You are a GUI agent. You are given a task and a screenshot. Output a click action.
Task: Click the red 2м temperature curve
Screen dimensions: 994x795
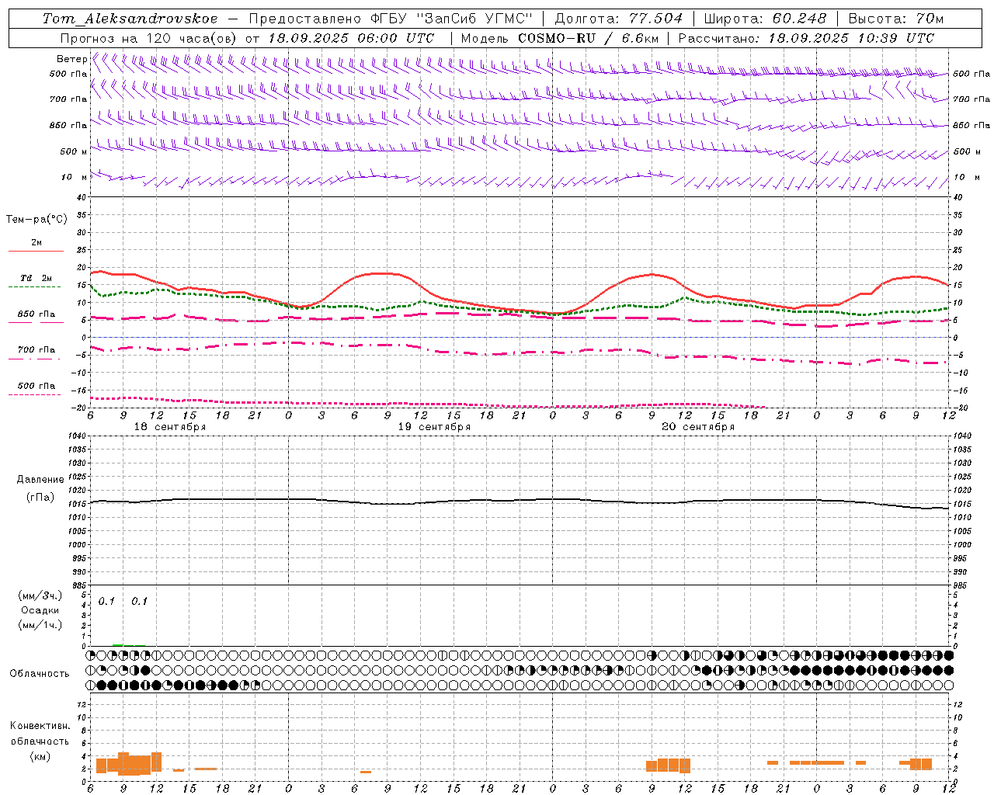click(519, 310)
